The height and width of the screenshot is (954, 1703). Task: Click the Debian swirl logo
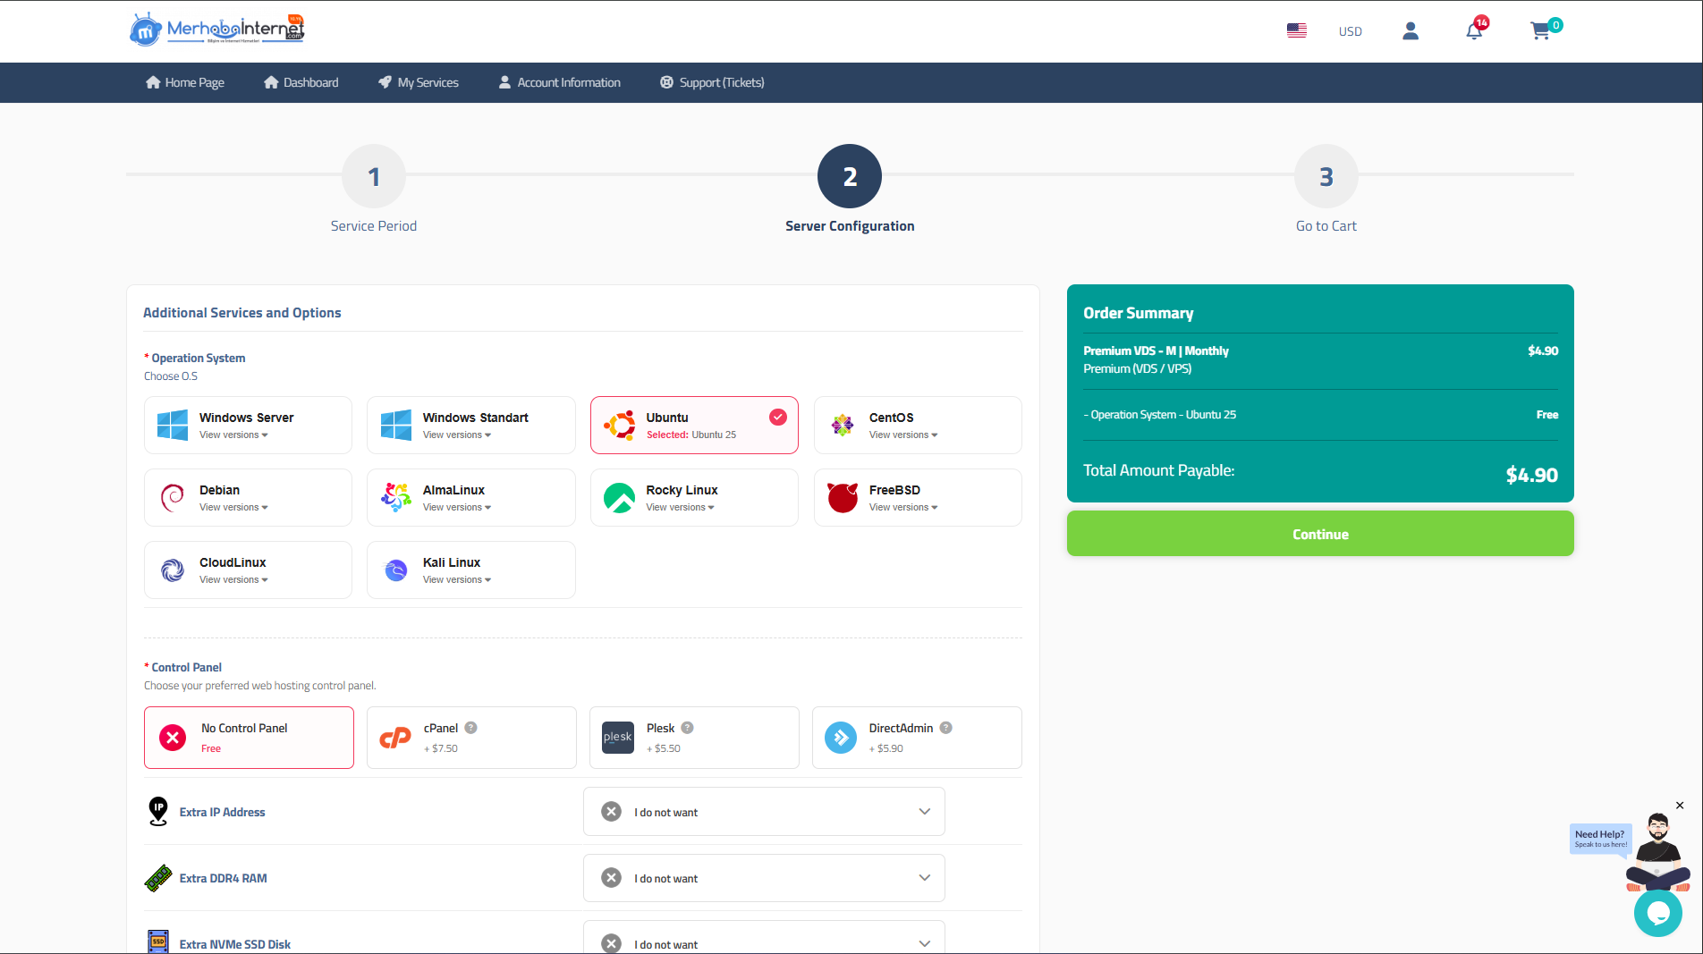click(173, 497)
